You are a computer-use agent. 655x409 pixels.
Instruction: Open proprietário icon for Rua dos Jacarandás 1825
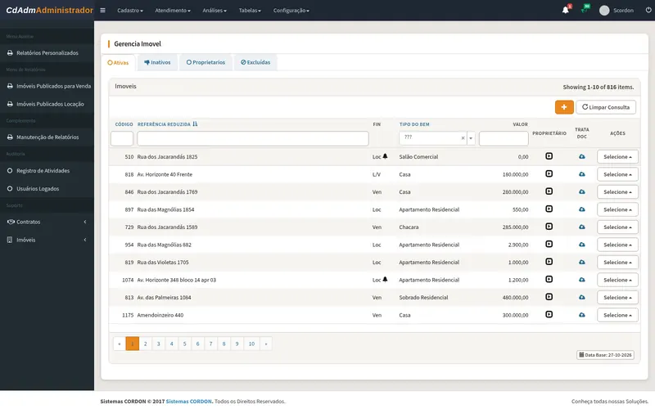tap(549, 156)
